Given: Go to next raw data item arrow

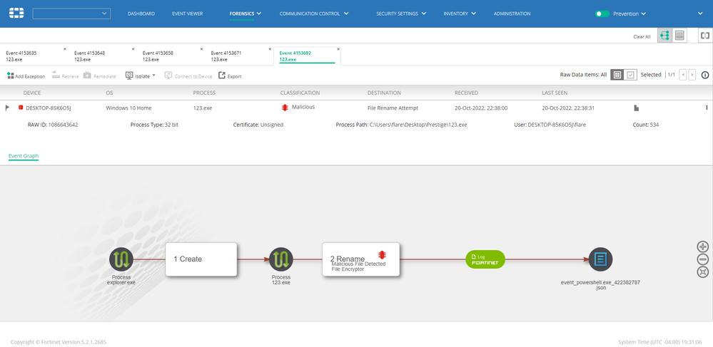Looking at the screenshot, I should tap(692, 75).
